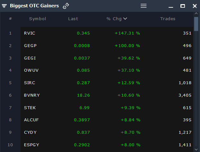The image size is (200, 152).
Task: Click the % Chg sort arrow
Action: (125, 19)
